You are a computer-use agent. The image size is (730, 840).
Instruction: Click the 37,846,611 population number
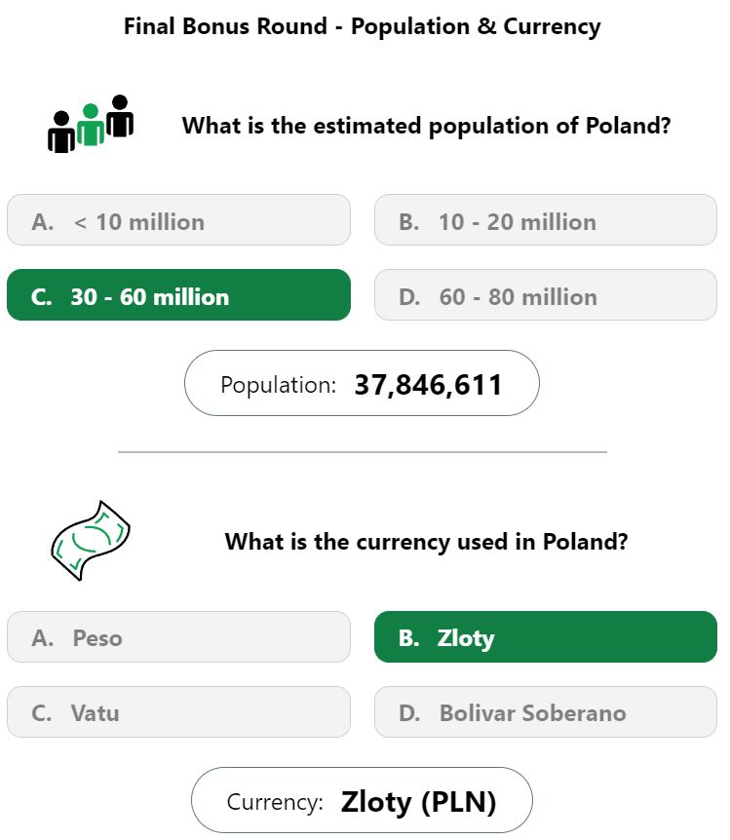tap(428, 385)
